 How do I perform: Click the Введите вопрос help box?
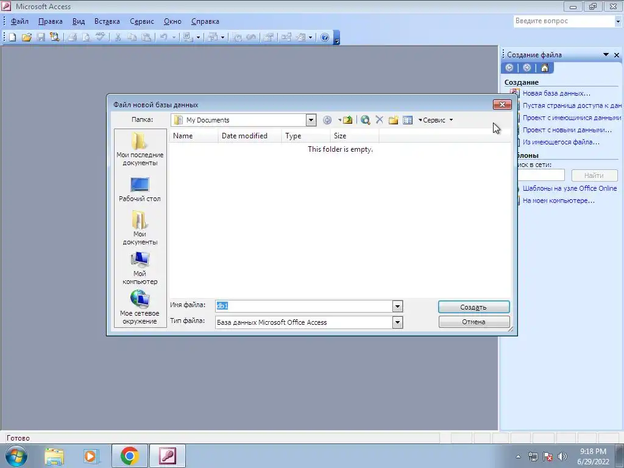tap(564, 21)
